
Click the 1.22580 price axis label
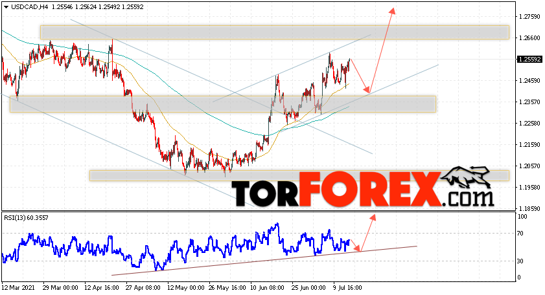coord(529,123)
